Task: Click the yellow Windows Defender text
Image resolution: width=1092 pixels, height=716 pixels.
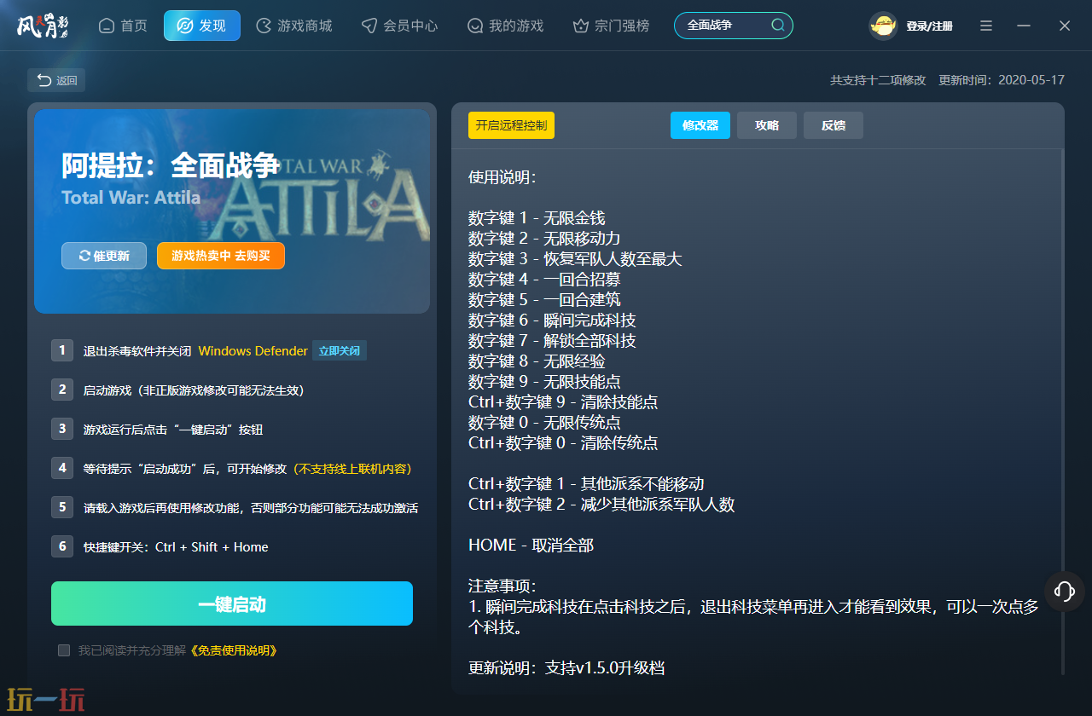Action: coord(253,351)
